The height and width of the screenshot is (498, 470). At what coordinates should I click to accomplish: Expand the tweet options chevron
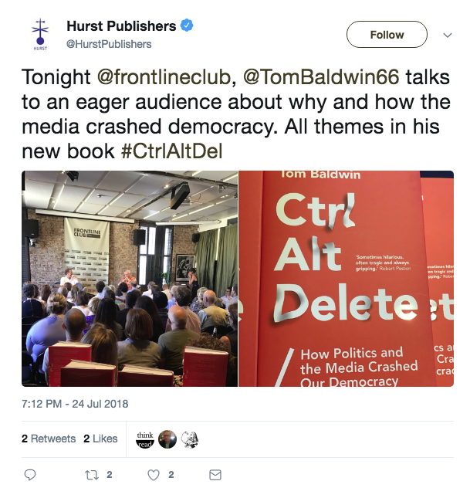[x=448, y=35]
